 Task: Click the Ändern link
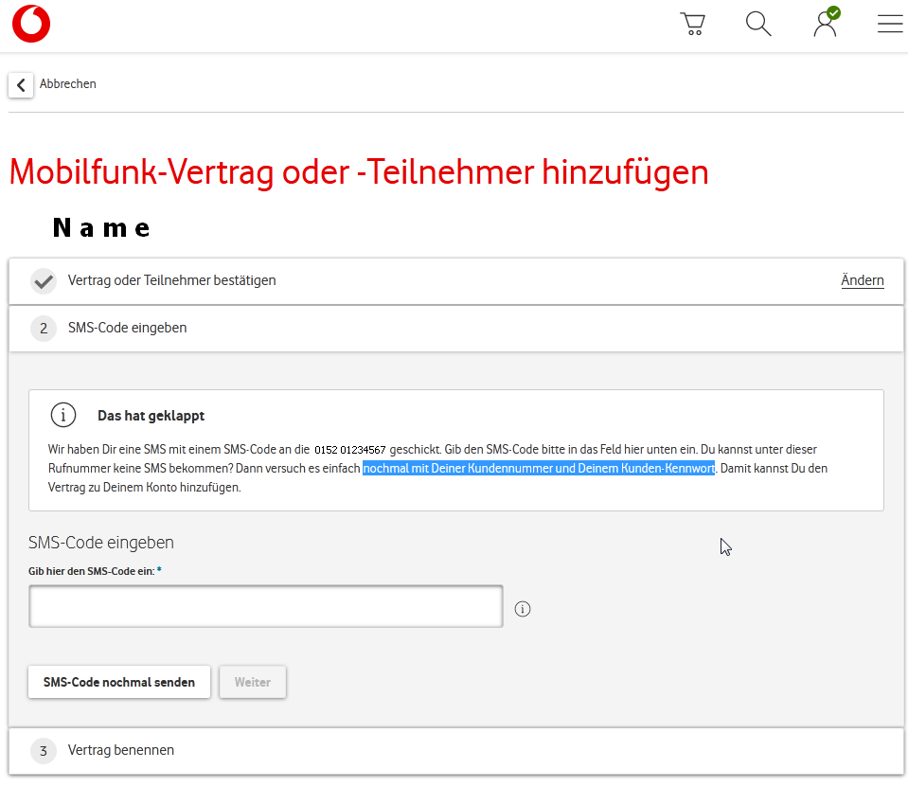coord(862,280)
